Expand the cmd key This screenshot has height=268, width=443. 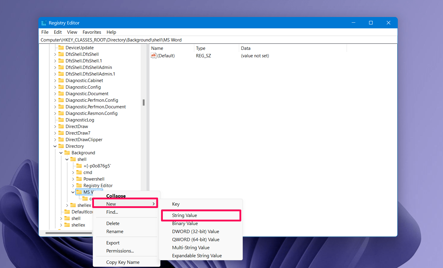[73, 172]
